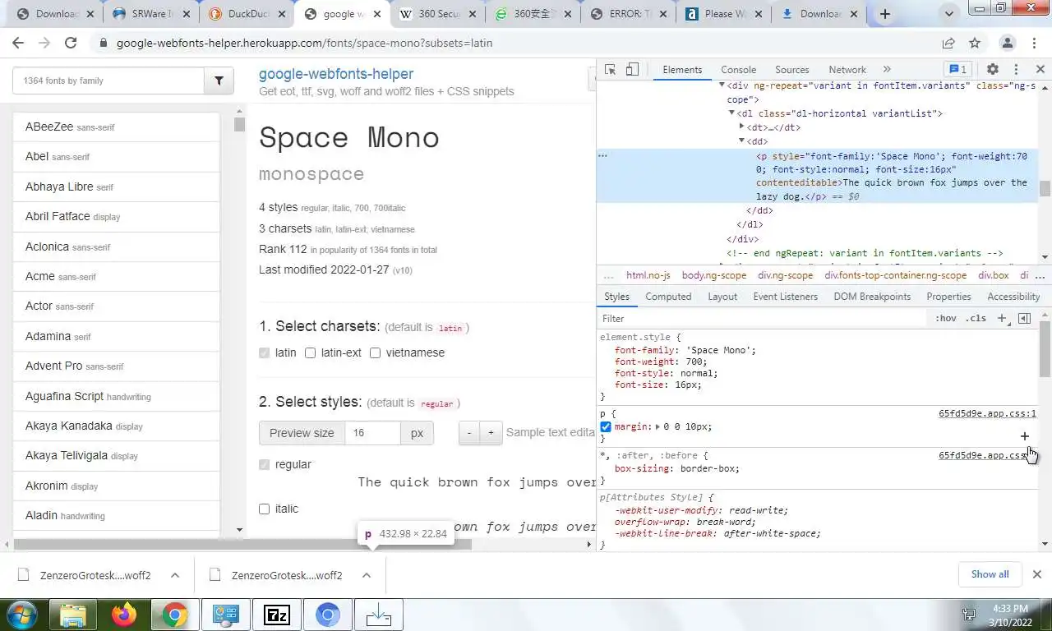Toggle the regular style checkbox
Image resolution: width=1052 pixels, height=631 pixels.
(265, 464)
